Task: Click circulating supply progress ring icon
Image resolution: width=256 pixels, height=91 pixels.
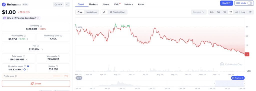Action: [25, 69]
